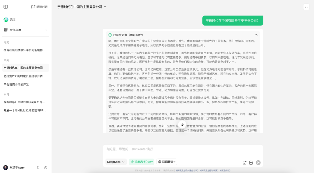Click the file upload icon in input bar

point(251,163)
